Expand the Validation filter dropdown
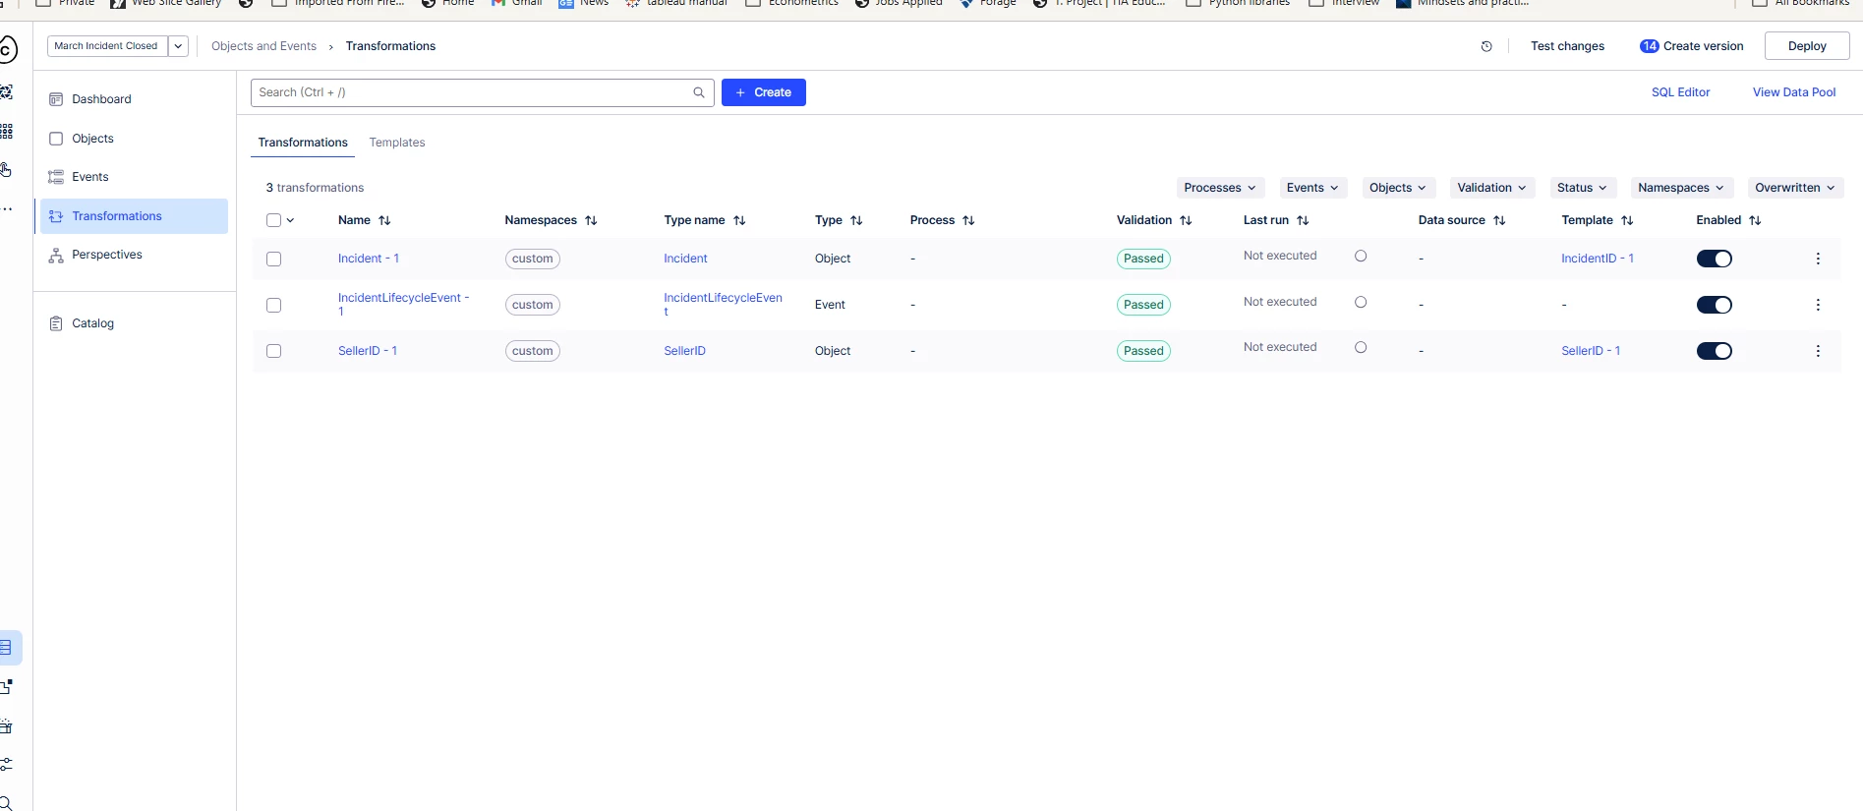1863x811 pixels. [x=1491, y=188]
